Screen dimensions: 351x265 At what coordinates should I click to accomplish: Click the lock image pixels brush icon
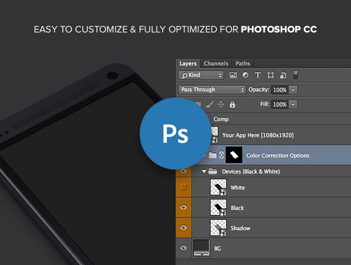(x=209, y=104)
